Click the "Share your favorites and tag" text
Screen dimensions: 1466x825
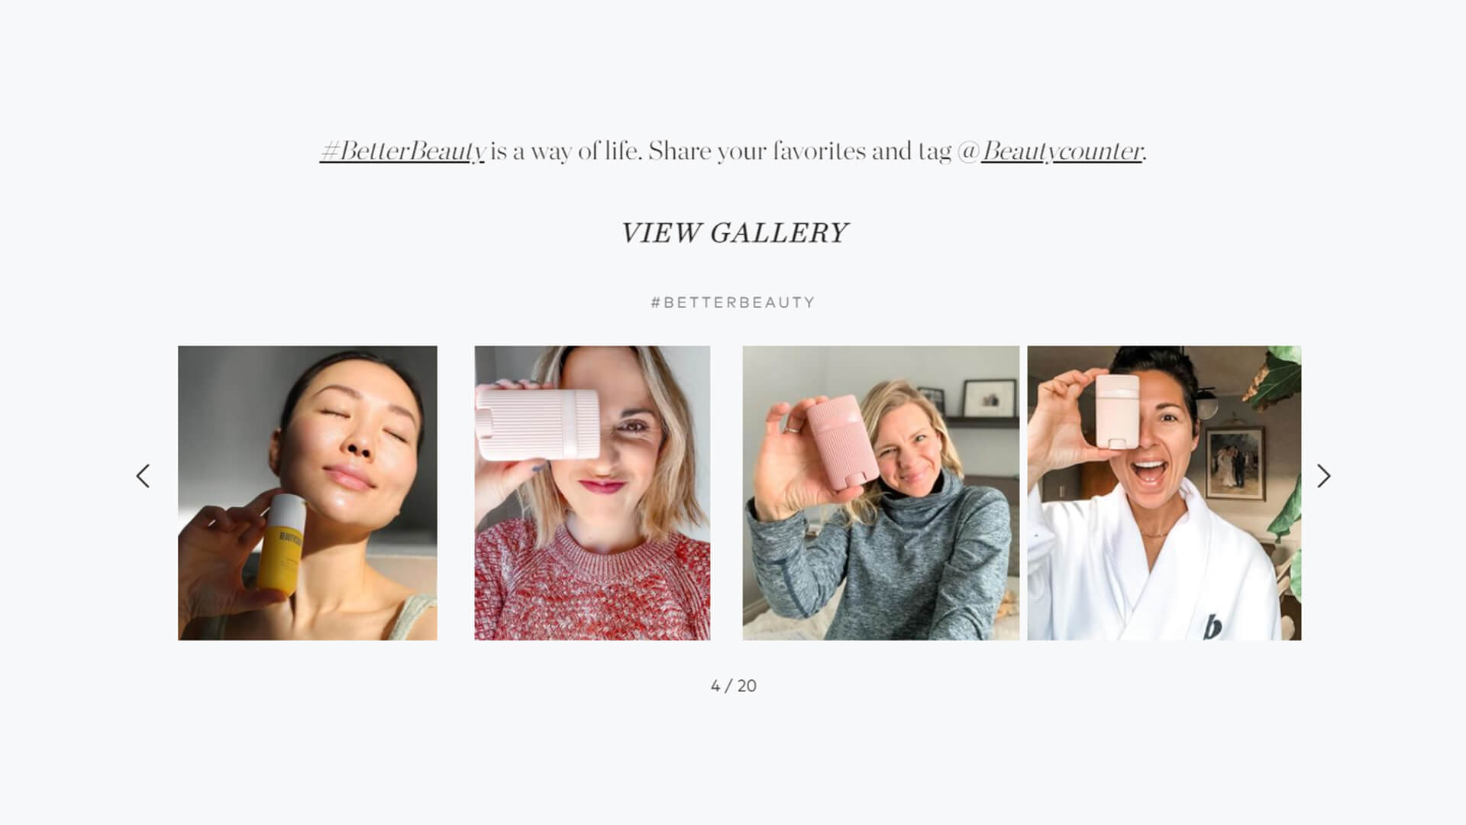pyautogui.click(x=799, y=151)
